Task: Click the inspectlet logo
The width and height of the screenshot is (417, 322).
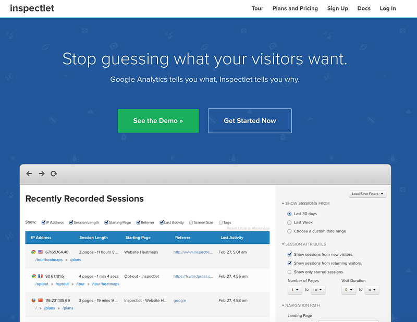Action: click(32, 8)
